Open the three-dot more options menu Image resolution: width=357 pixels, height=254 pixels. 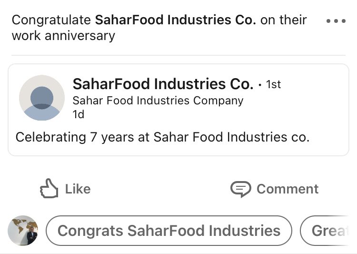click(x=336, y=21)
